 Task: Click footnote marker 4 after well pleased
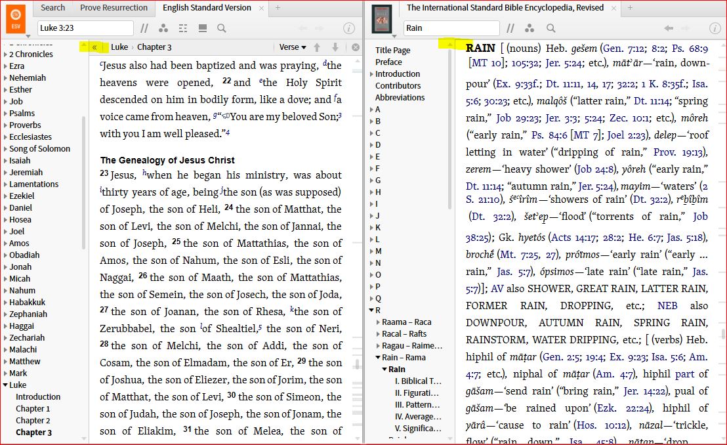[228, 133]
